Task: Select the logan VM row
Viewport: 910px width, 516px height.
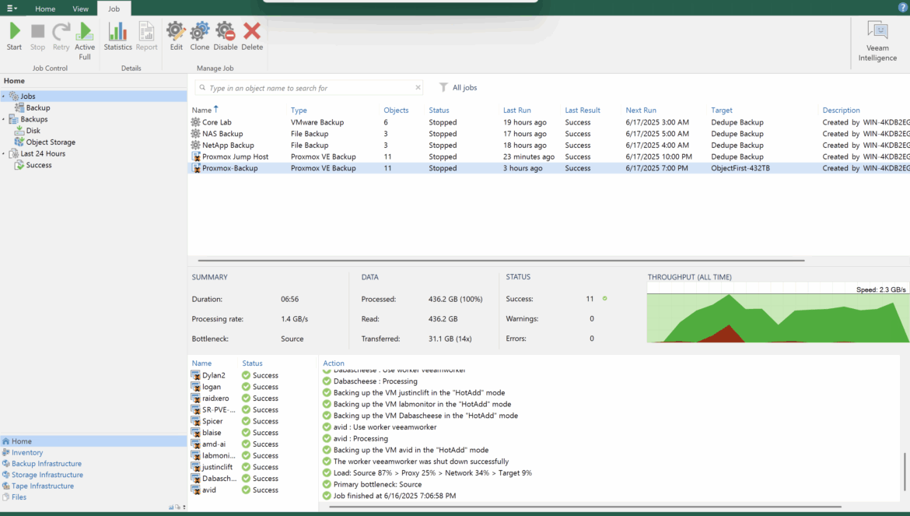Action: [x=253, y=387]
